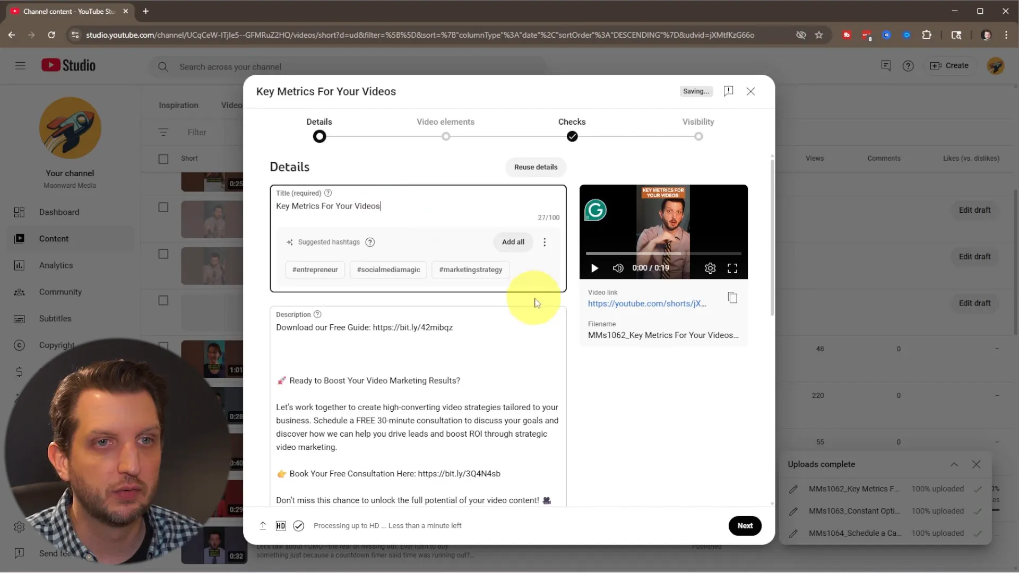1019x573 pixels.
Task: Open the Description help question mark
Action: pos(317,314)
